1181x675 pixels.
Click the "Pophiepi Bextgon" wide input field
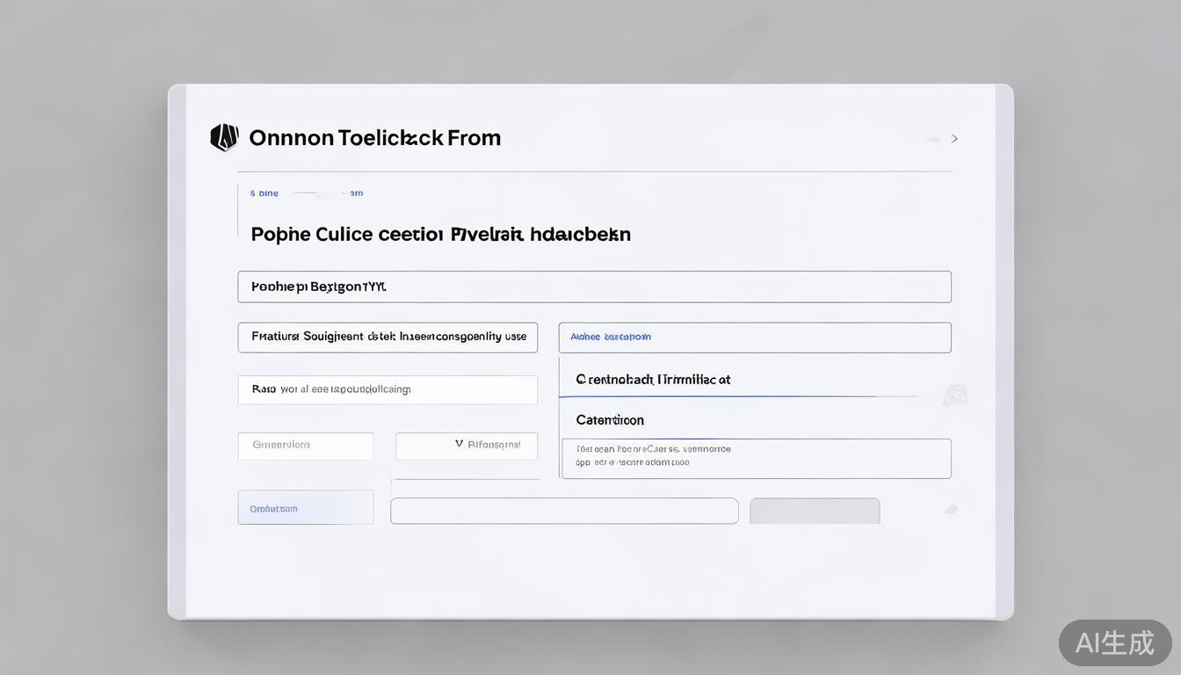(x=594, y=287)
